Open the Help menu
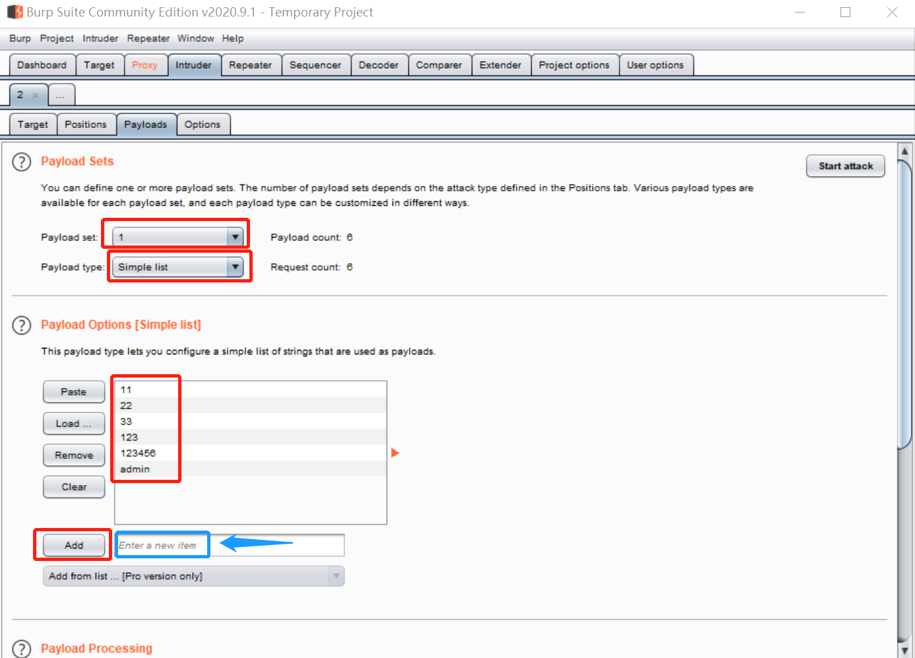Screen dimensions: 915x658 233,38
